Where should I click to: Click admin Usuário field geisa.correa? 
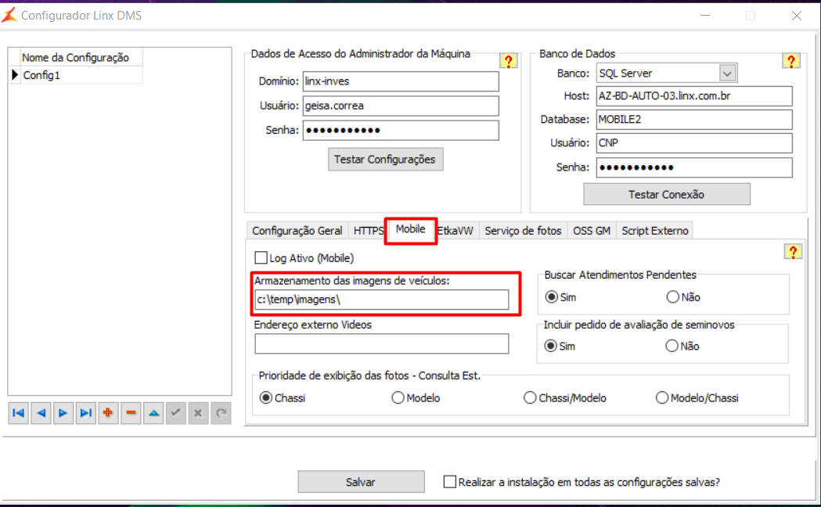click(x=401, y=106)
